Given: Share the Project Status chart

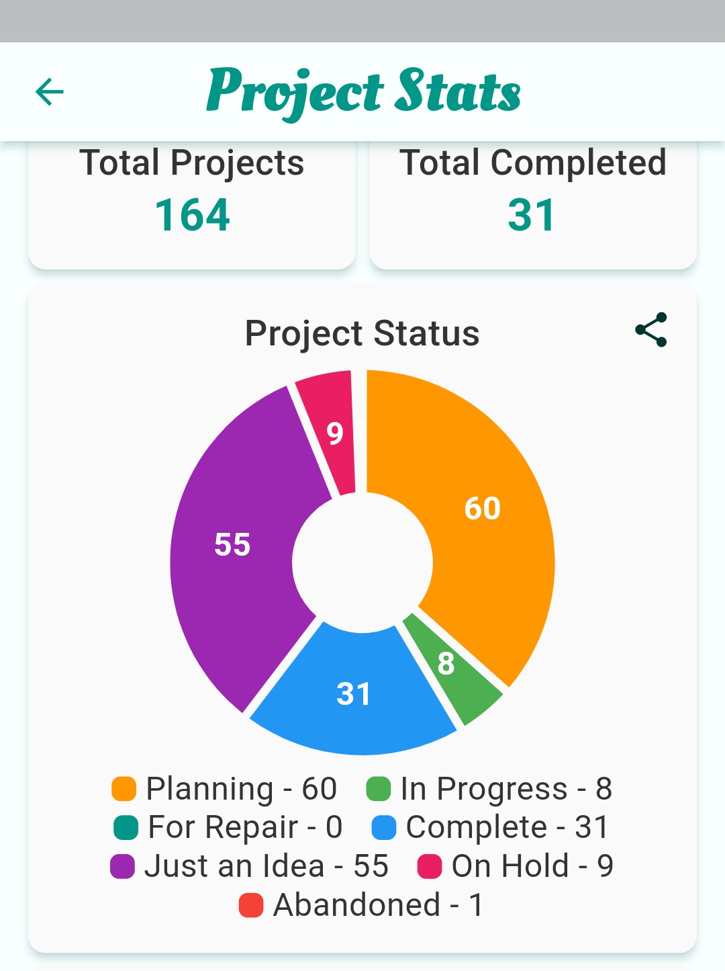Looking at the screenshot, I should pos(650,330).
